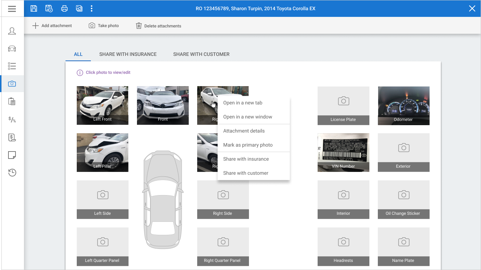Switch to Share with Insurance tab
Screen dimensions: 481x270
(128, 54)
